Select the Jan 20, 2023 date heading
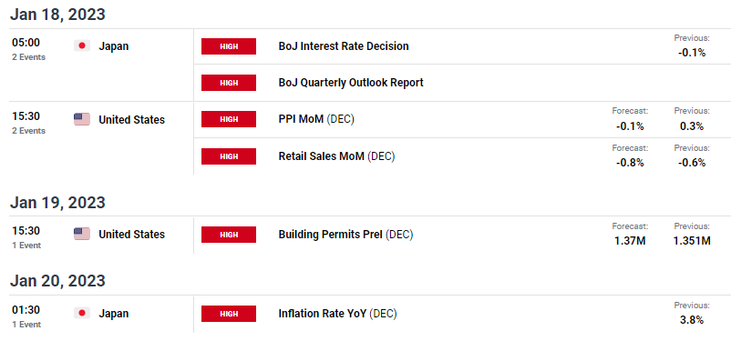Viewport: 731px width, 341px height. (57, 281)
